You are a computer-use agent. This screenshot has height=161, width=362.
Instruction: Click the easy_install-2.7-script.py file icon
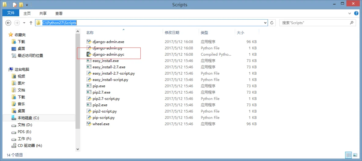(89, 73)
